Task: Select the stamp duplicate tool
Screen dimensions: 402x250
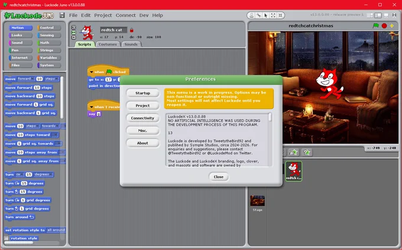Action: point(251,15)
